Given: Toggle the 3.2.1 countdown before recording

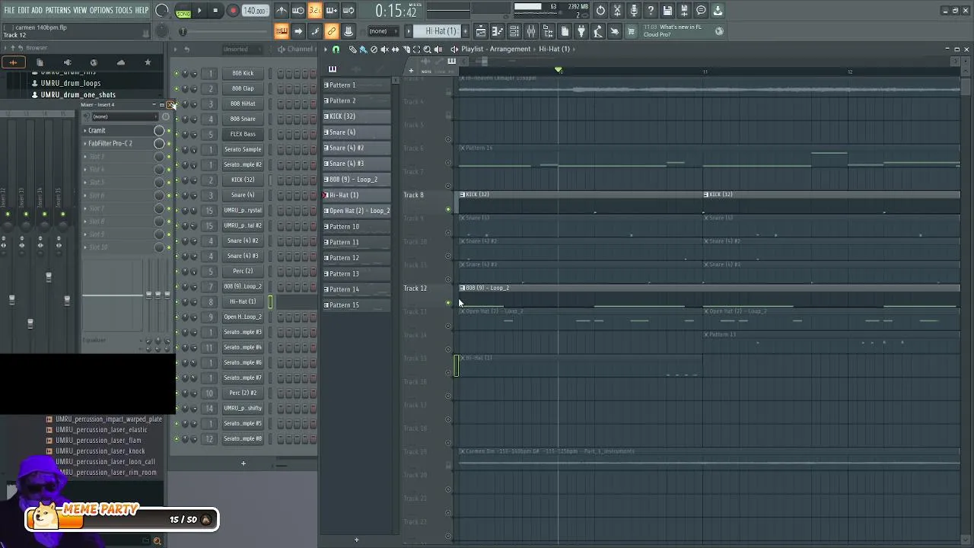Looking at the screenshot, I should click(315, 11).
